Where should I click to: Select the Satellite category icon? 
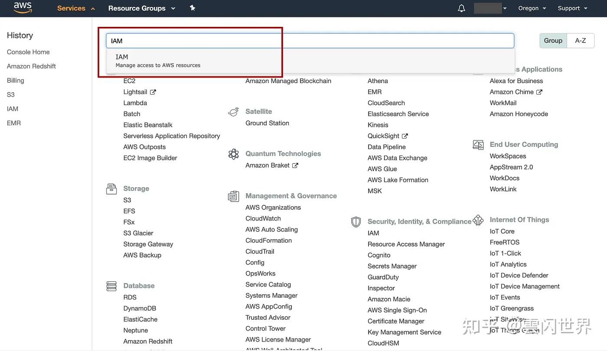(233, 111)
